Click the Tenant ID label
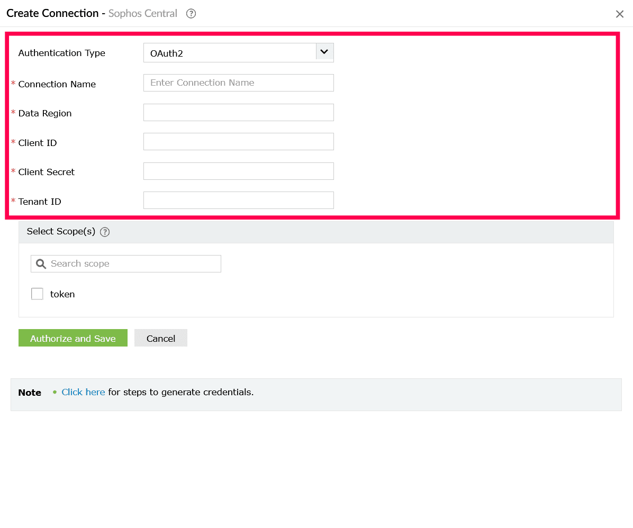Viewport: 633px width, 528px height. (40, 202)
